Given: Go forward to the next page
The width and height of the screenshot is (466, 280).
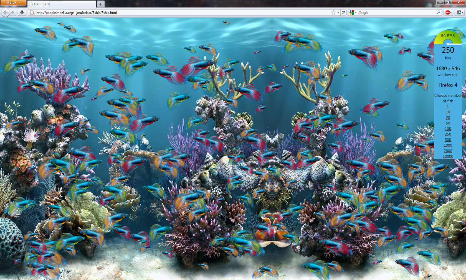Looking at the screenshot, I should (12, 12).
